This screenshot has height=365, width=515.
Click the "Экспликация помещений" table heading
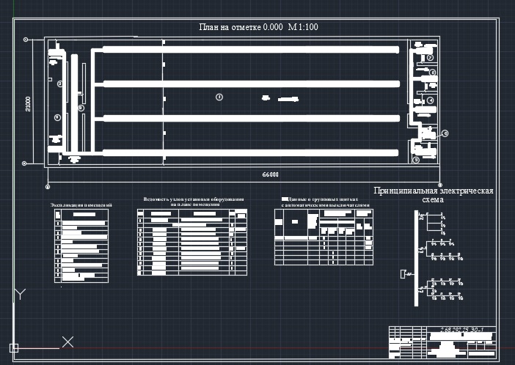click(81, 204)
